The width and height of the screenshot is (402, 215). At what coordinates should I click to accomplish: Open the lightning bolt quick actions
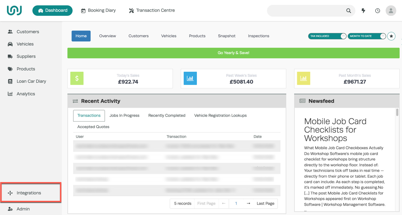coord(363,11)
